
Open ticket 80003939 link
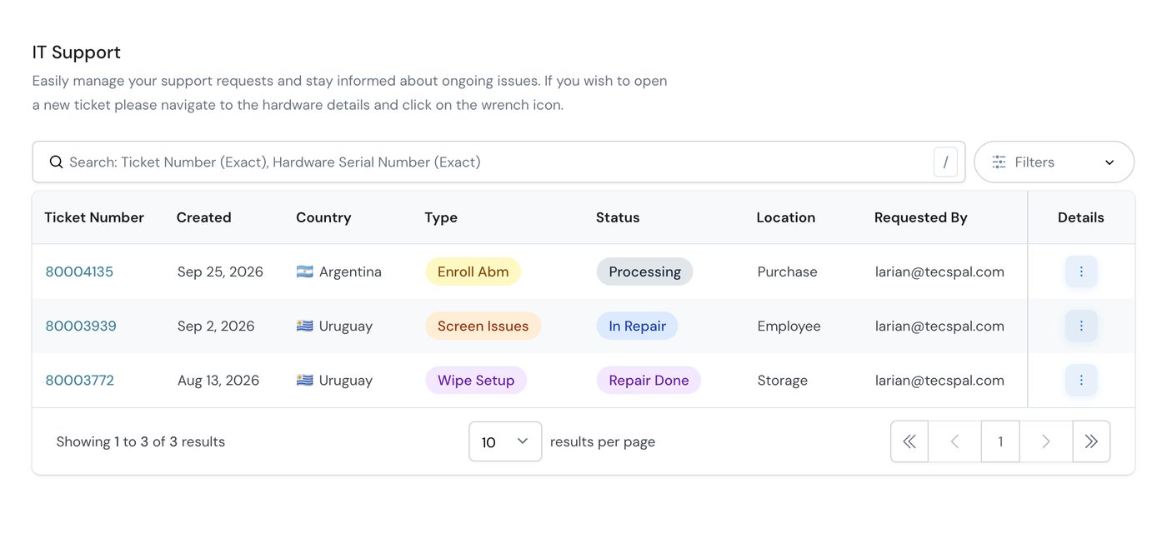[x=81, y=326]
